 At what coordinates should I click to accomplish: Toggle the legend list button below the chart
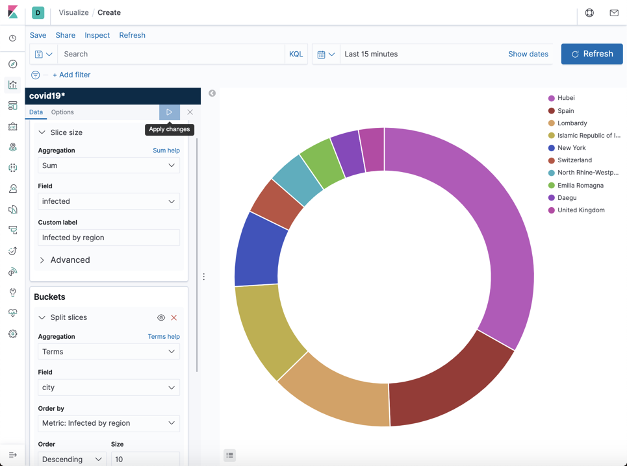[229, 455]
